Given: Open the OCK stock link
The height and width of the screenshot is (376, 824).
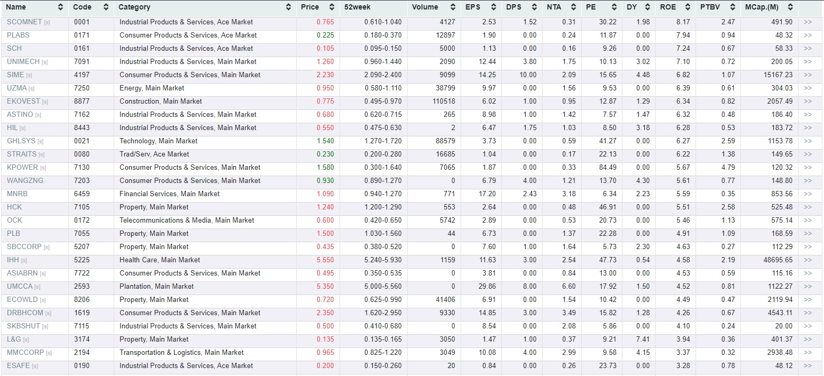Looking at the screenshot, I should tap(15, 221).
